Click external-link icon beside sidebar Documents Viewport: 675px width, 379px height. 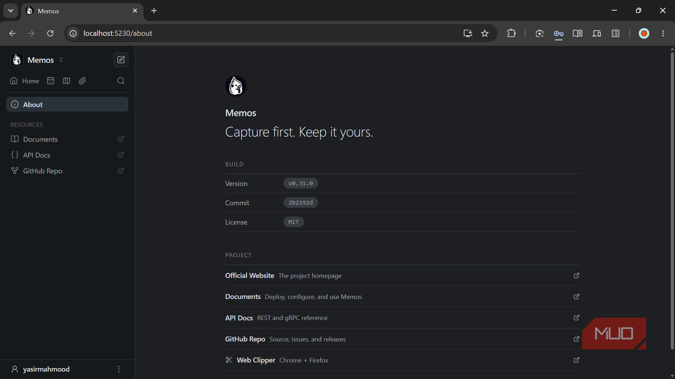121,139
